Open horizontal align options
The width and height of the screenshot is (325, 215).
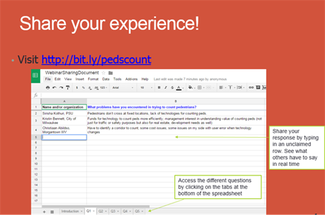[221, 88]
